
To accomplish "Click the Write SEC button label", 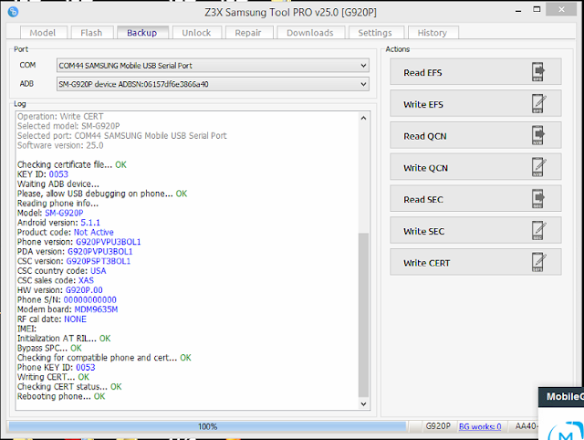I will tap(423, 231).
